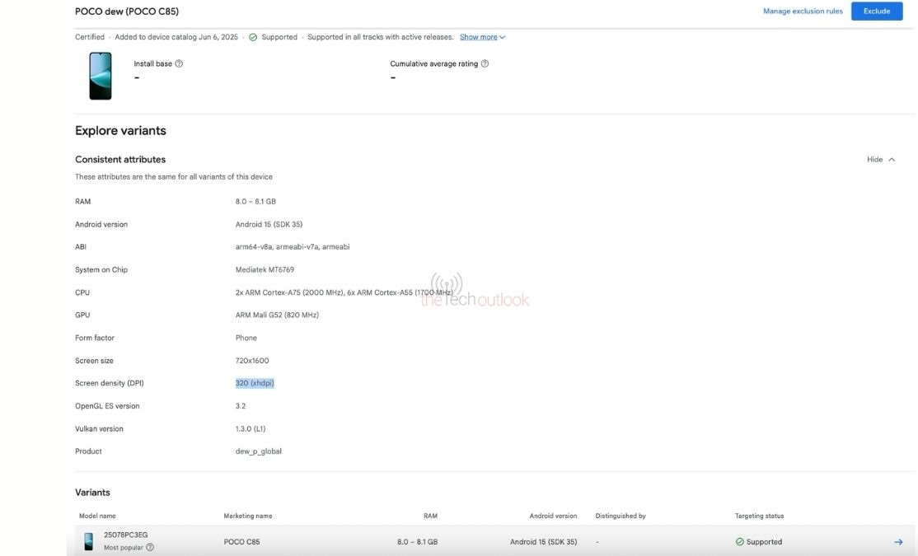Screen dimensions: 918x556
Task: Click the Model name column header
Action: tap(97, 516)
